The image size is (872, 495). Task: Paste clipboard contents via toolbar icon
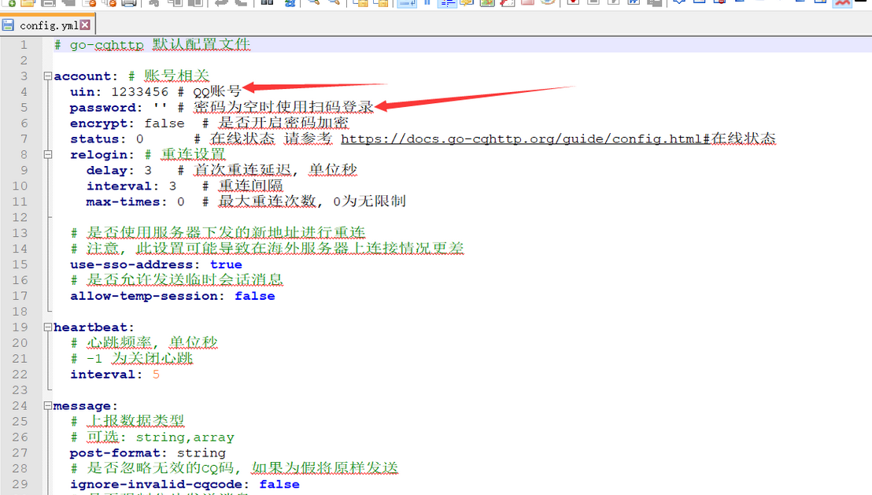tap(196, 5)
